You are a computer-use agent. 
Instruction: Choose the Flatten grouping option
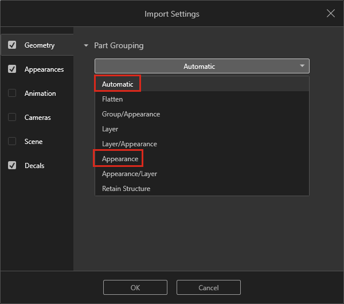pyautogui.click(x=112, y=99)
